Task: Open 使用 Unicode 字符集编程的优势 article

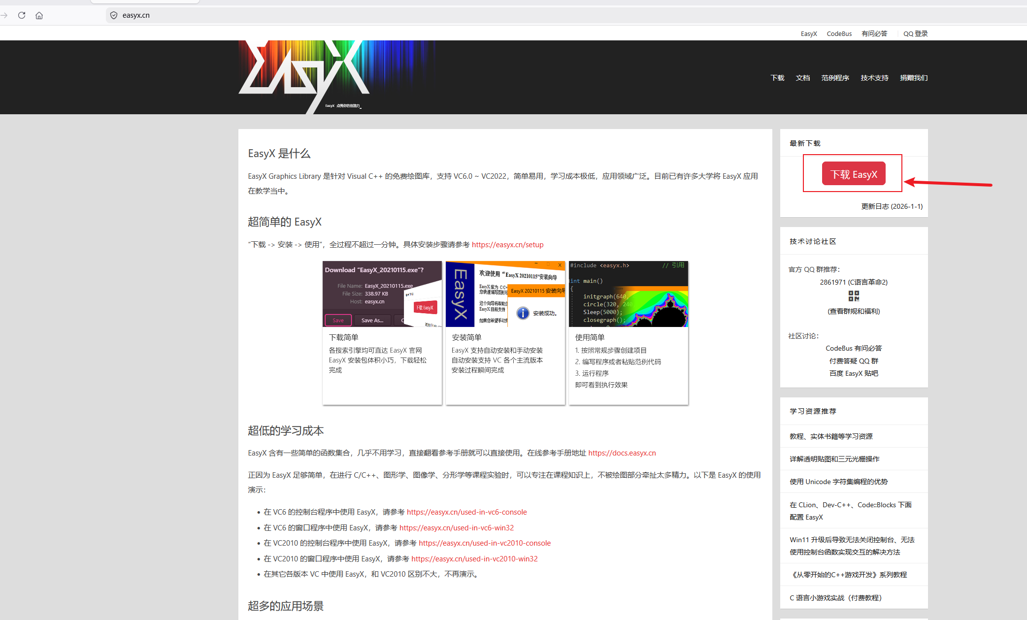Action: coord(838,482)
